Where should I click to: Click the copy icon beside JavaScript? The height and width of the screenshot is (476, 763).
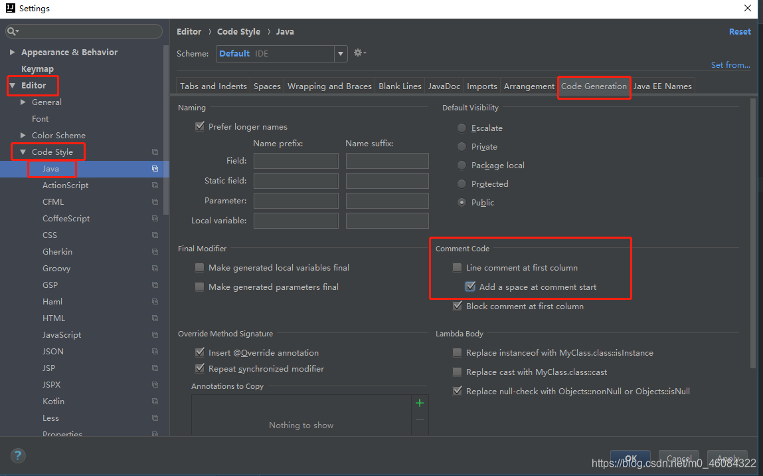[155, 334]
